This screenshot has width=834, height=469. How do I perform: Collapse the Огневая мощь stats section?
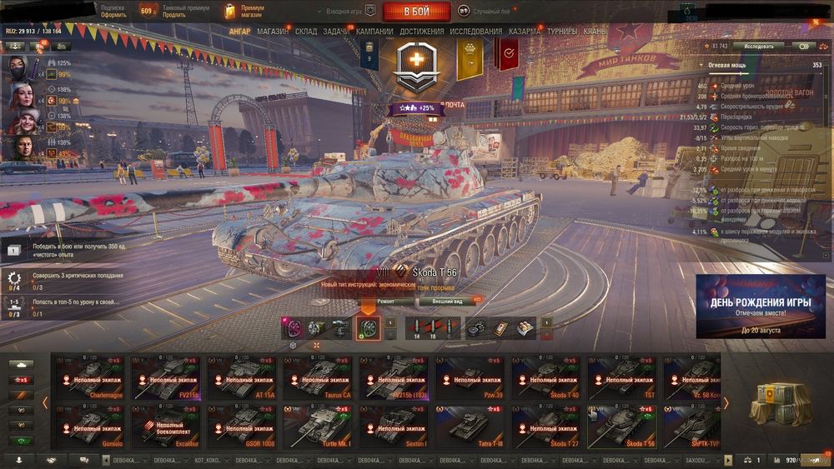pyautogui.click(x=701, y=65)
